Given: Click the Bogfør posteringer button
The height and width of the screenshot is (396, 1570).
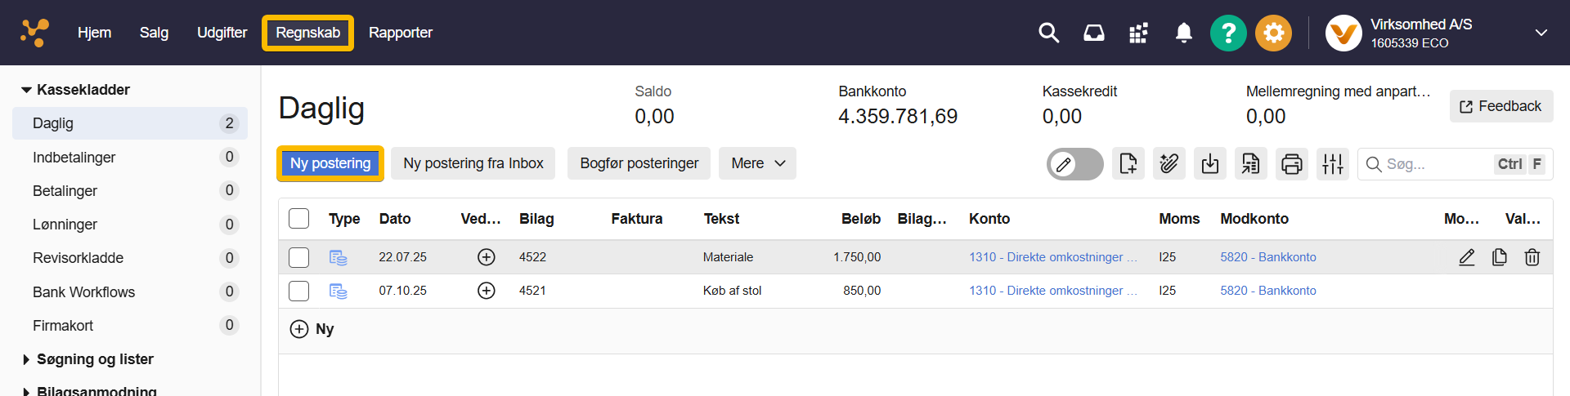Looking at the screenshot, I should click(639, 163).
